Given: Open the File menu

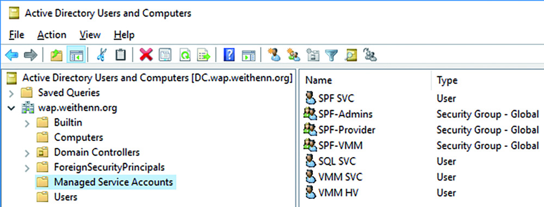Looking at the screenshot, I should point(17,35).
